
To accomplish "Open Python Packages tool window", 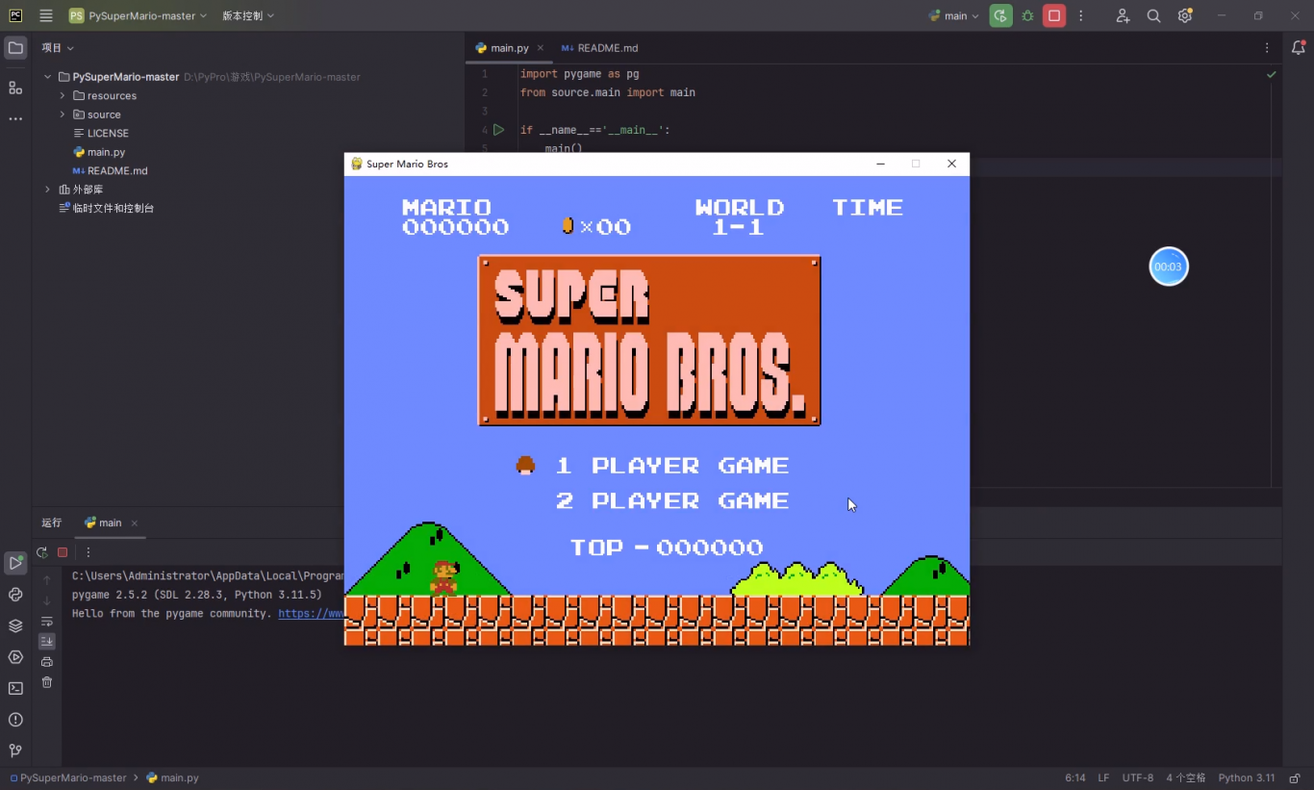I will pyautogui.click(x=15, y=625).
